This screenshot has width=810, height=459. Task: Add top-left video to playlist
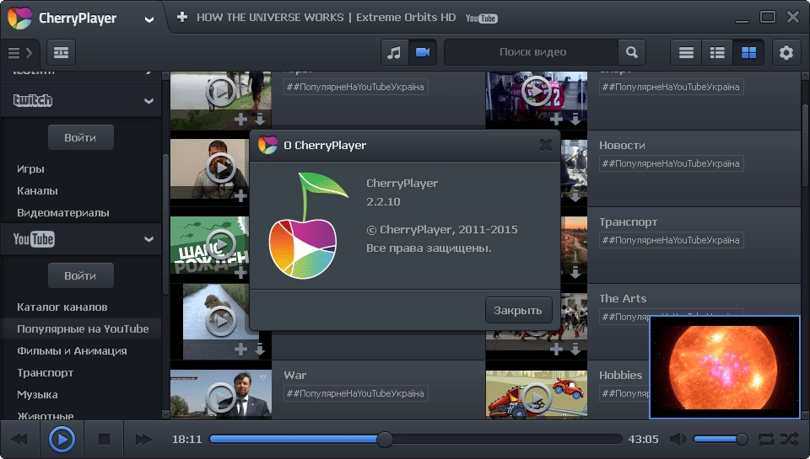pos(240,120)
